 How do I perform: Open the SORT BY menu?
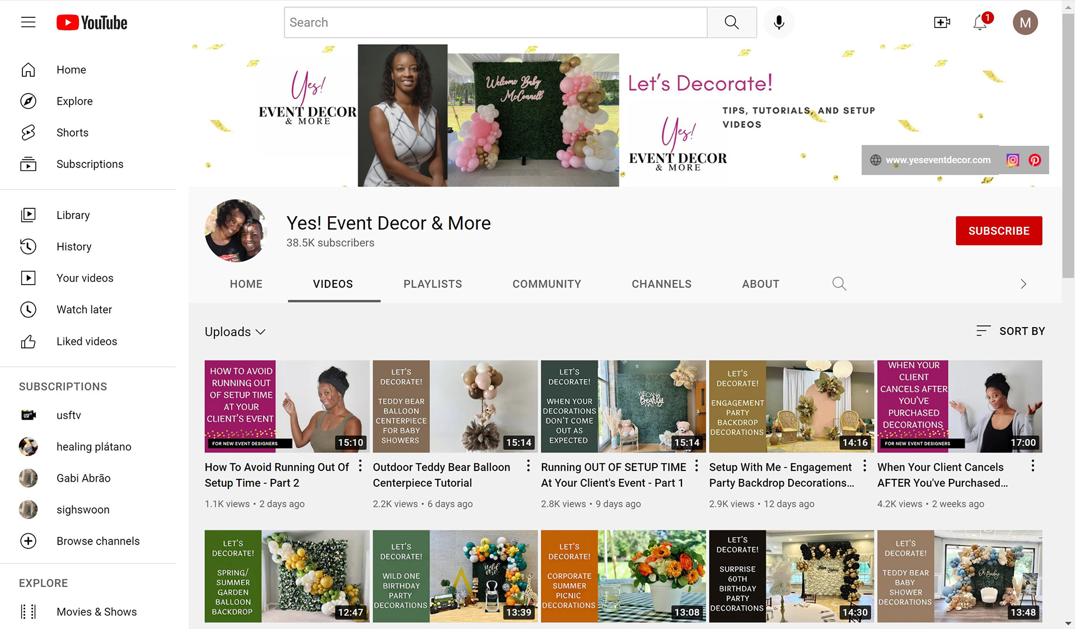point(1010,331)
